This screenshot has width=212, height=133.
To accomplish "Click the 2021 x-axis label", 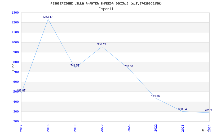I will pyautogui.click(x=129, y=128).
